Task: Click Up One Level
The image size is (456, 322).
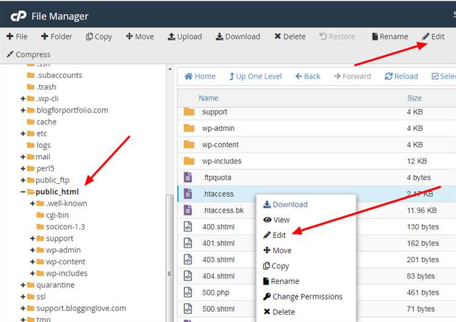Action: pos(255,76)
